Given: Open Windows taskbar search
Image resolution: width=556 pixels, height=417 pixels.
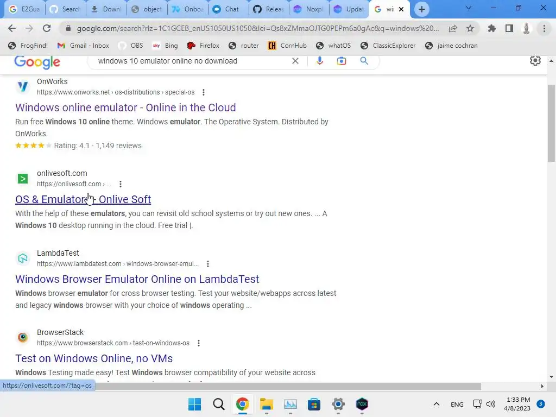Looking at the screenshot, I should [218, 404].
